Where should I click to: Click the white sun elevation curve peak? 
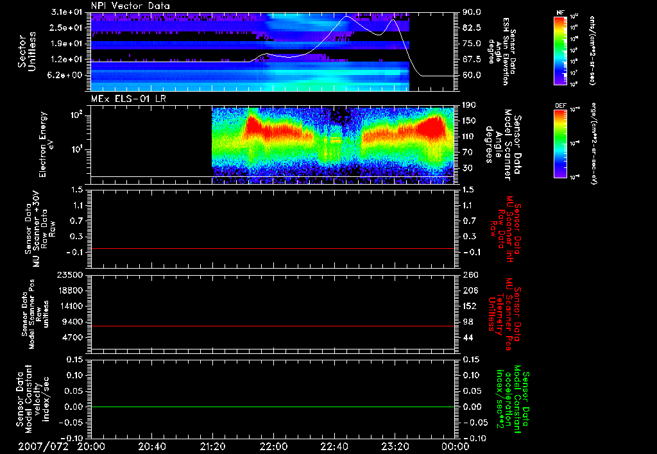click(x=346, y=16)
